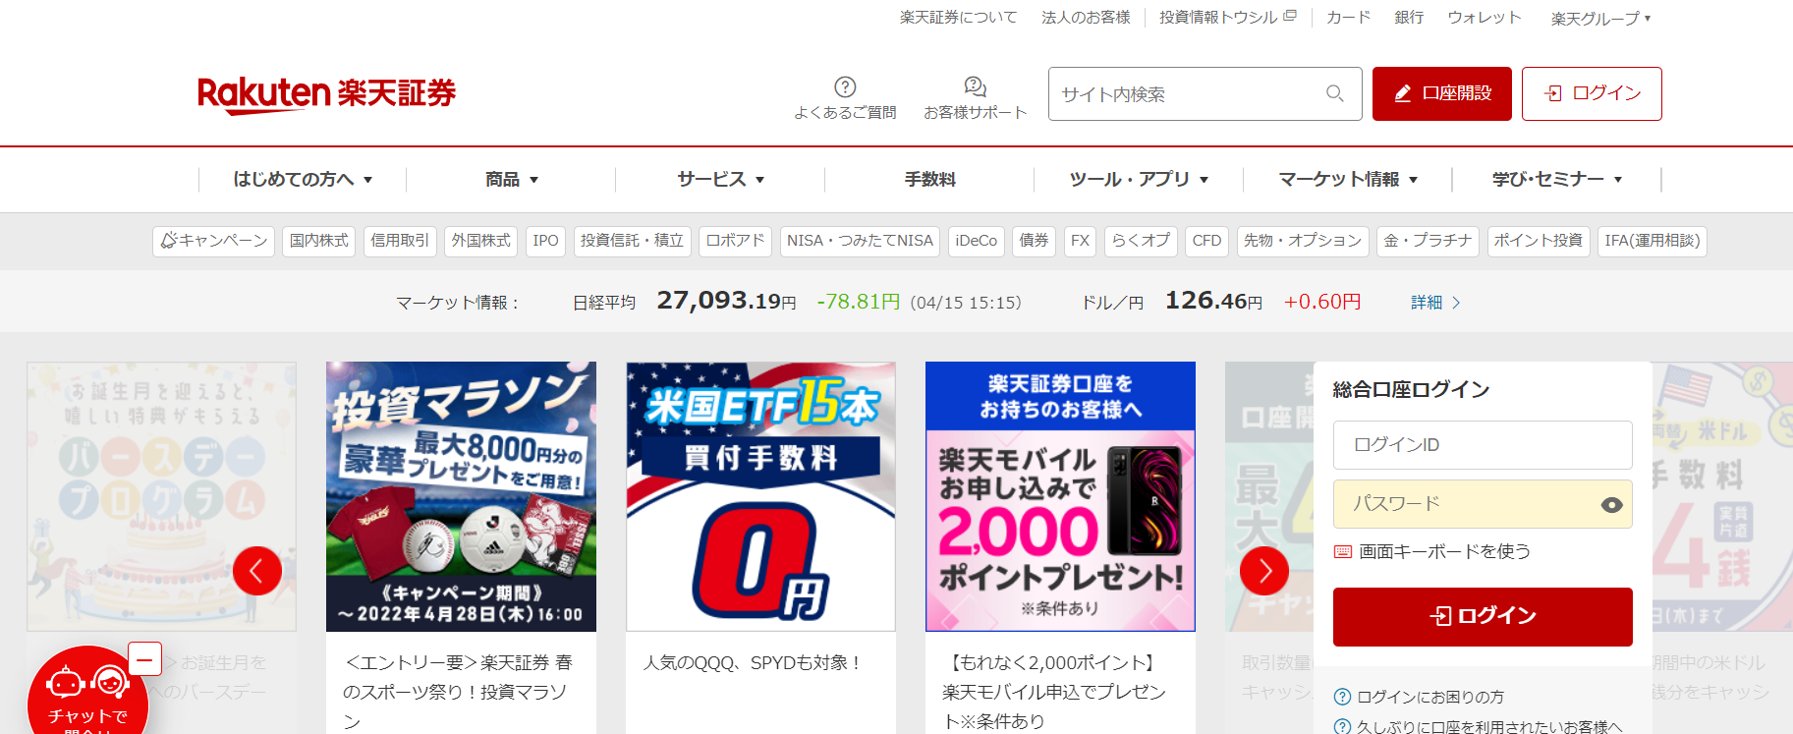
Task: Select the IFA(運用相談) tag
Action: 1652,241
